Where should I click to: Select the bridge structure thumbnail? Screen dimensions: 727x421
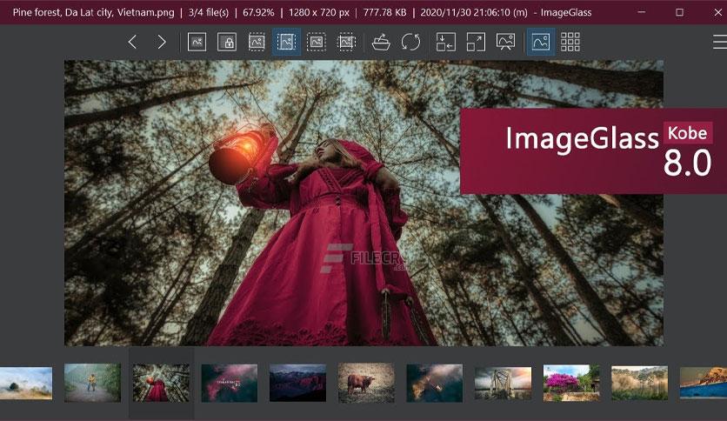[503, 383]
